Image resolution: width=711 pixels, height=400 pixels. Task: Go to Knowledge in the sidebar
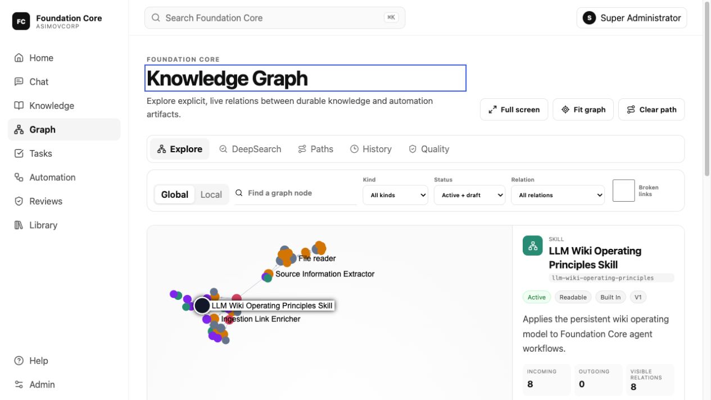pos(64,106)
